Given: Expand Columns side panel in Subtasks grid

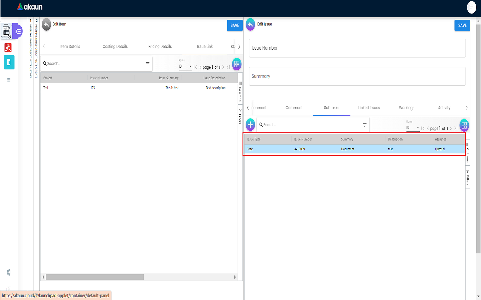Looking at the screenshot, I should pyautogui.click(x=468, y=153).
